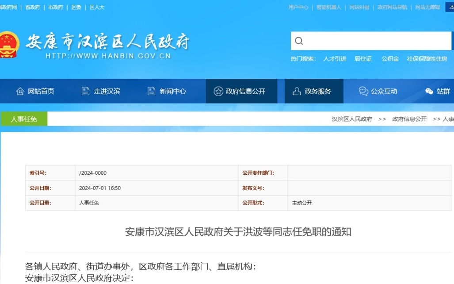Click 公开目录 value 人事任免 in table

tap(89, 203)
